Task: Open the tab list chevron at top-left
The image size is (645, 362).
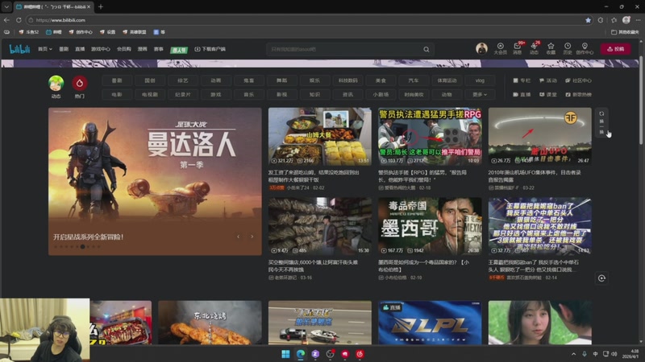Action: click(x=6, y=6)
